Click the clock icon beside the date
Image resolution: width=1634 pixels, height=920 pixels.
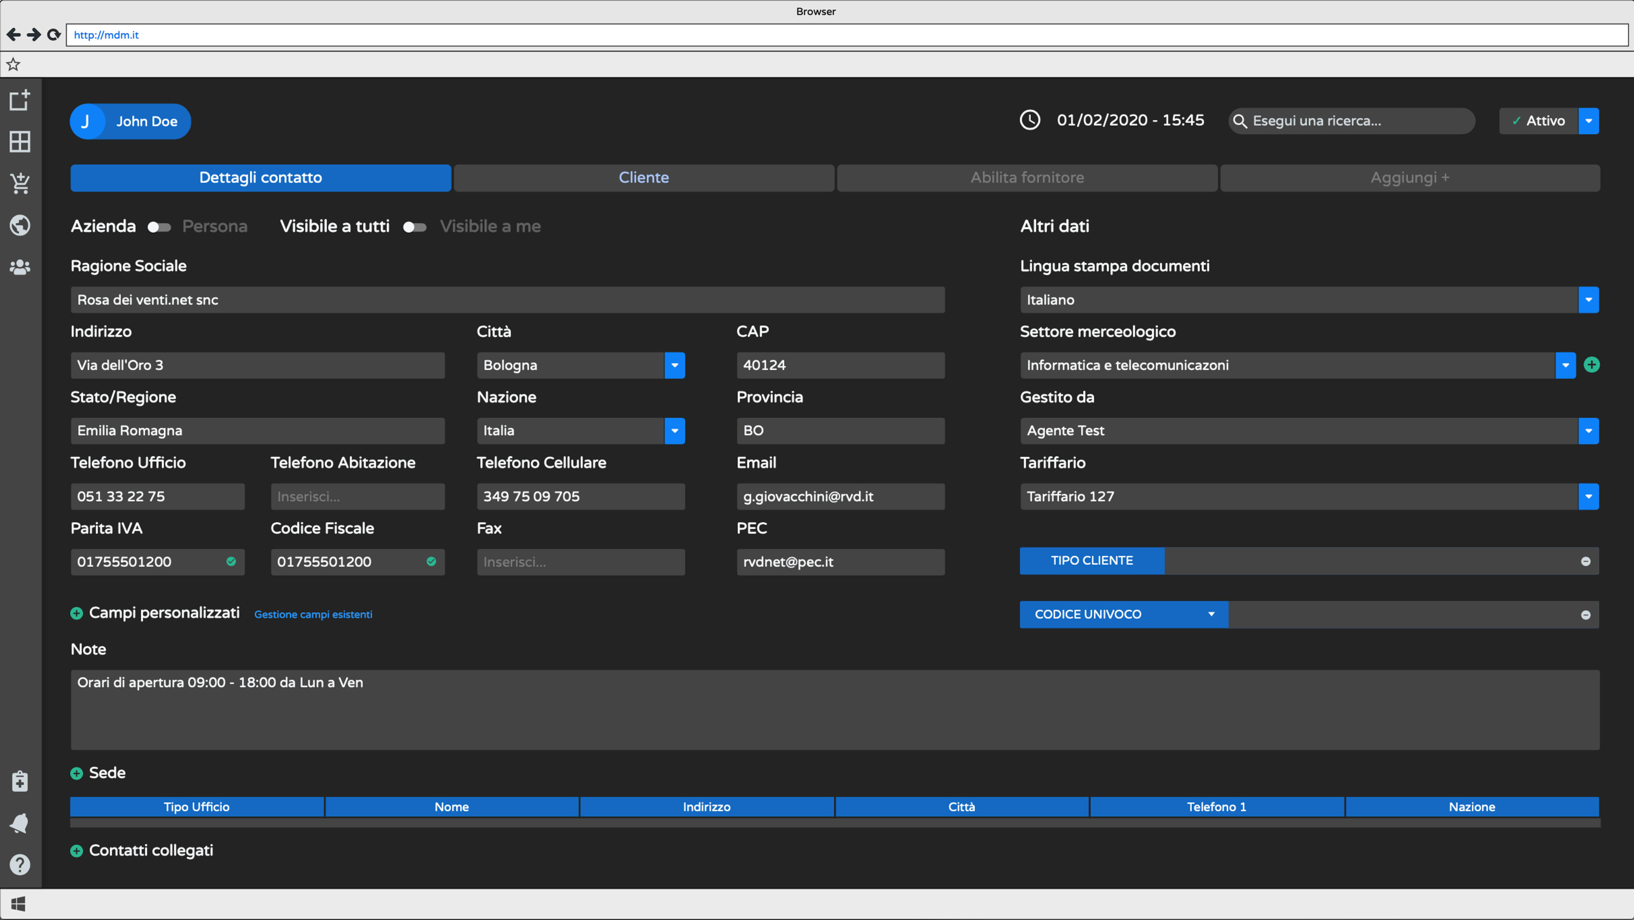pyautogui.click(x=1029, y=120)
